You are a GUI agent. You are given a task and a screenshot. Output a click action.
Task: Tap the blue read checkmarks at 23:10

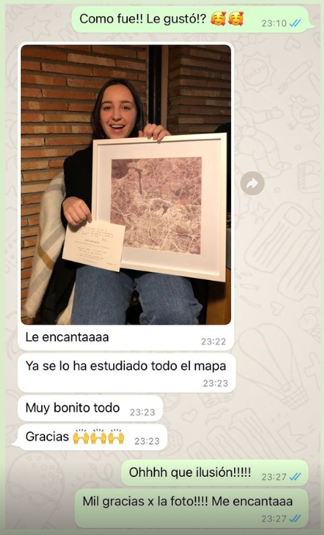pos(295,23)
